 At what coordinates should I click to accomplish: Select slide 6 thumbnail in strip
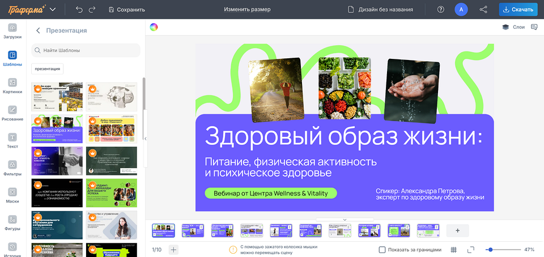click(311, 230)
